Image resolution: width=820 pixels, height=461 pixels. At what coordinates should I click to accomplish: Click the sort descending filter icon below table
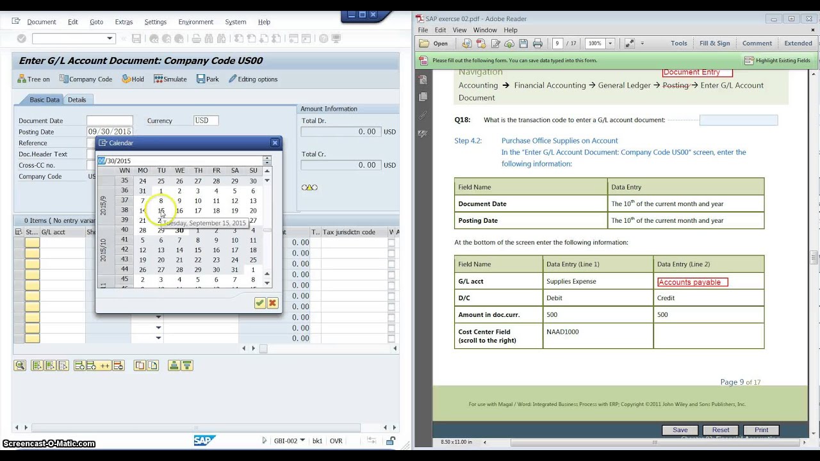pos(186,366)
